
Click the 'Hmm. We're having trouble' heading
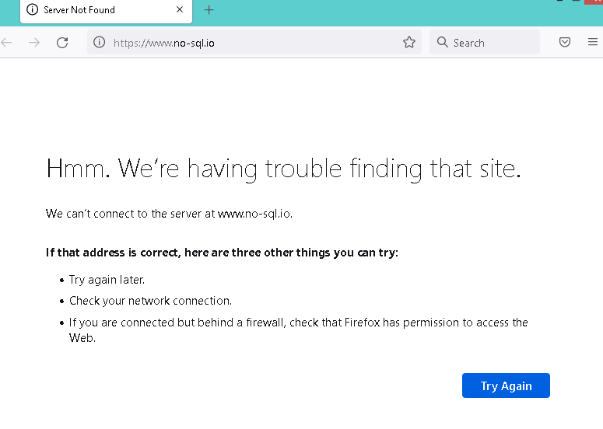click(283, 169)
